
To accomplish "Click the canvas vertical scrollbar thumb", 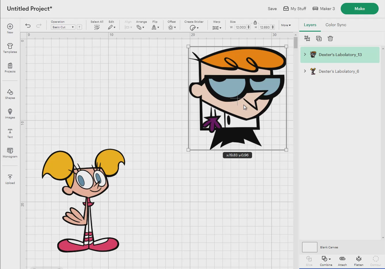I will 296,43.
